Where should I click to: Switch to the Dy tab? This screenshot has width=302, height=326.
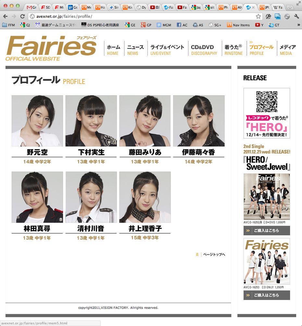pyautogui.click(x=142, y=7)
